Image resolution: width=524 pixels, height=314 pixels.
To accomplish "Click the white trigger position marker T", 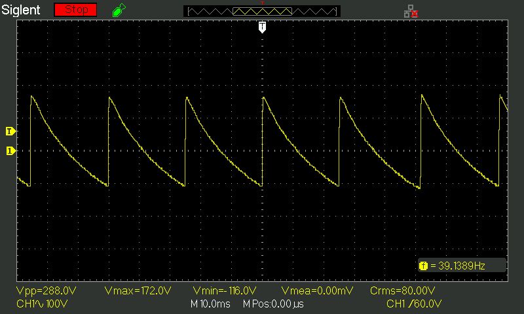I will (262, 26).
